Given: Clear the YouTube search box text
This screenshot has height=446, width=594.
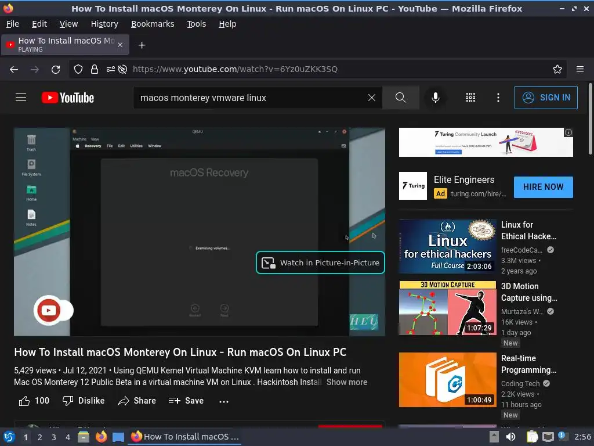Looking at the screenshot, I should pos(372,98).
